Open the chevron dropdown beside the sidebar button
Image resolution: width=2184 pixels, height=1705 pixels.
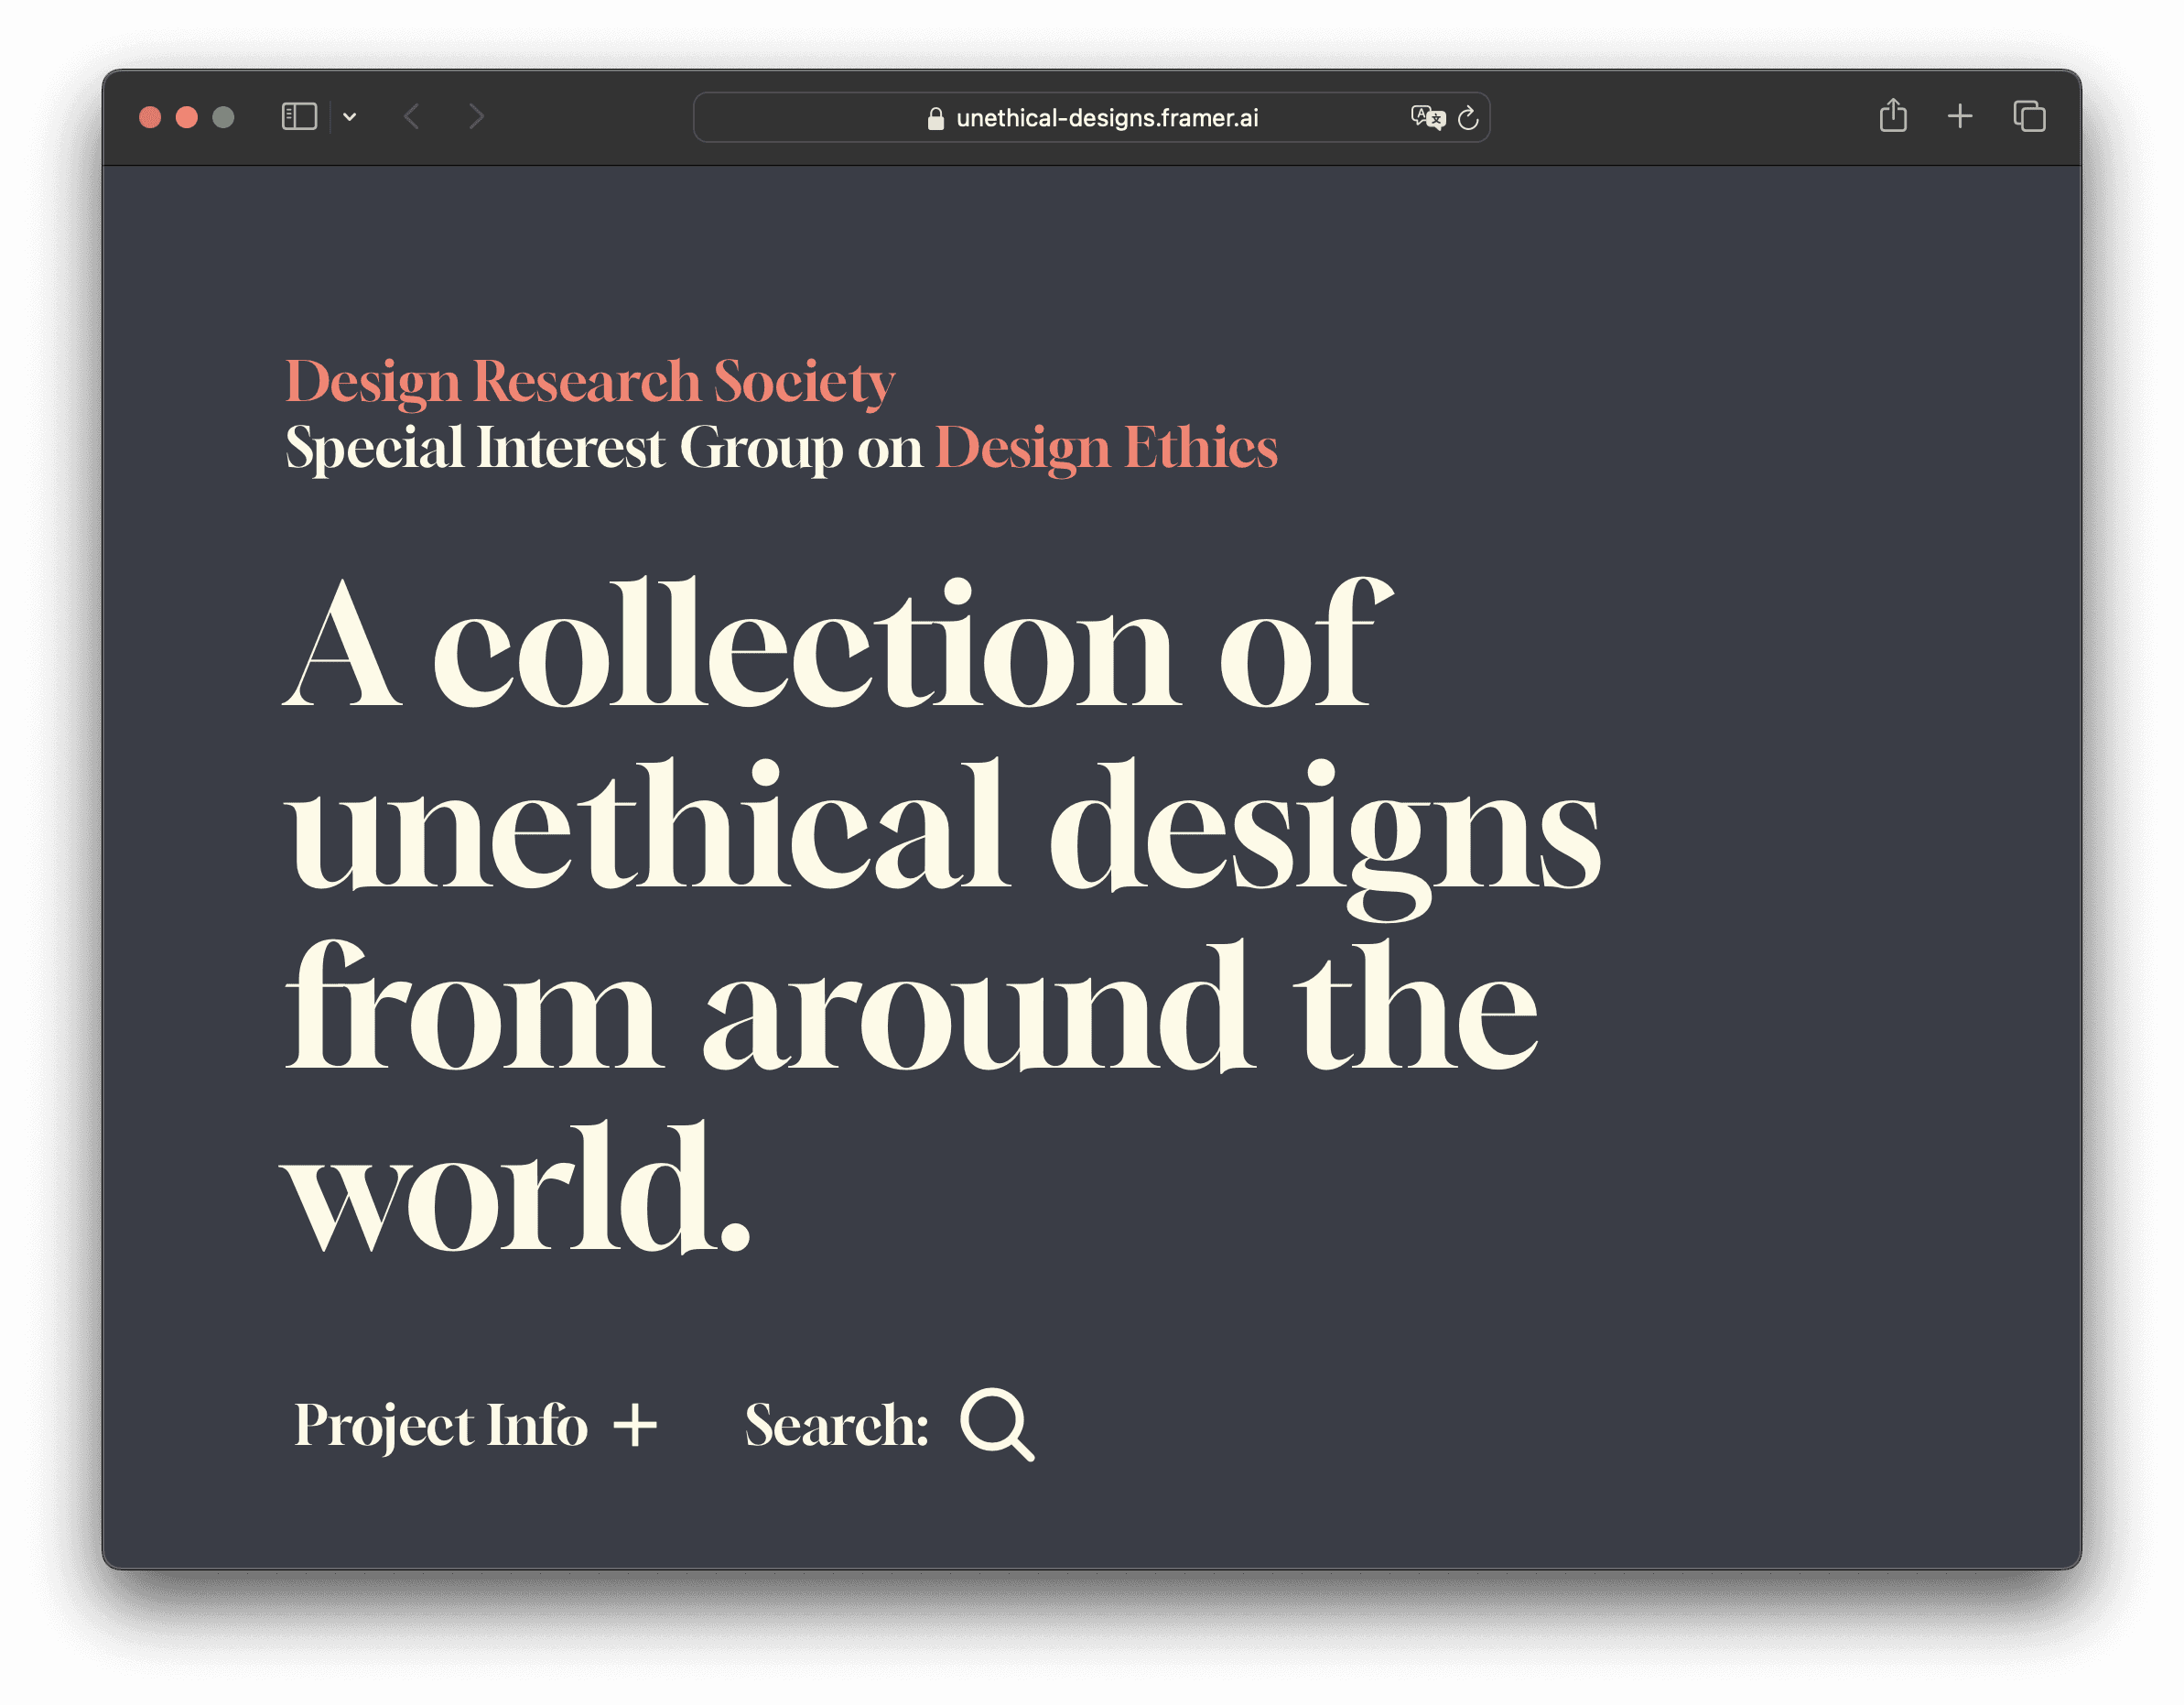(x=351, y=117)
